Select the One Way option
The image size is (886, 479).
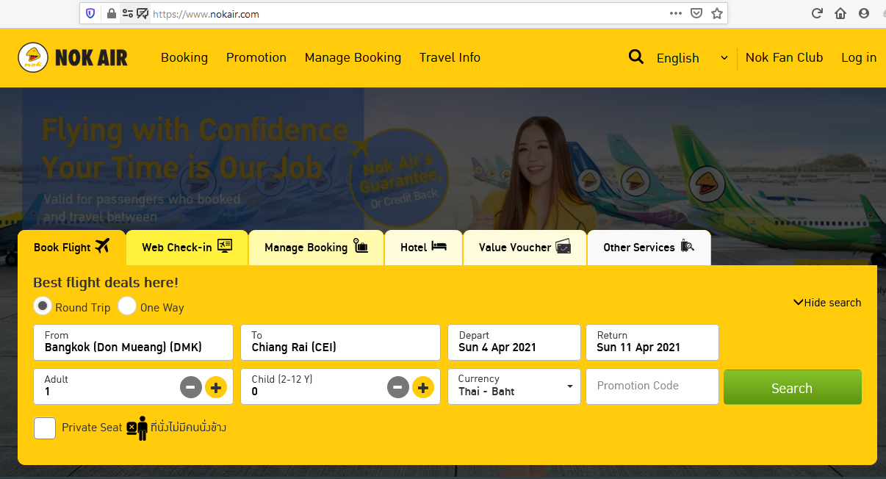coord(127,306)
